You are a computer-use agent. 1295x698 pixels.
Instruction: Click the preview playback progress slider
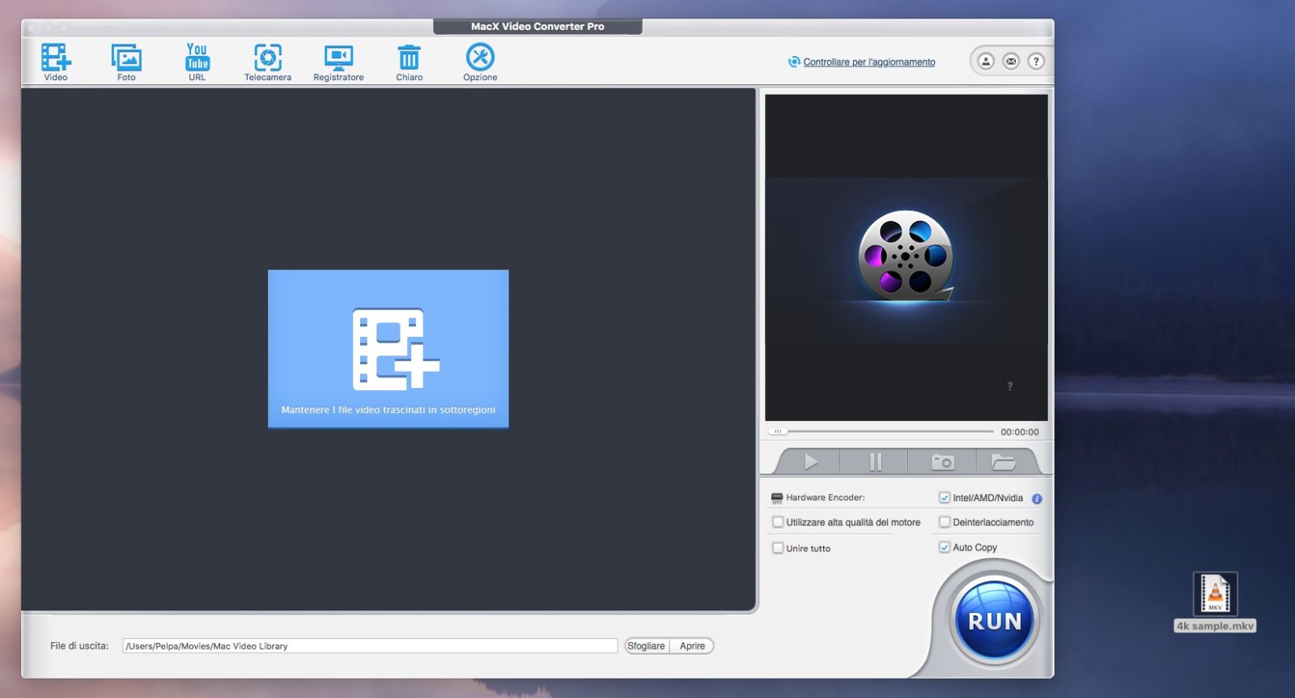coord(882,432)
